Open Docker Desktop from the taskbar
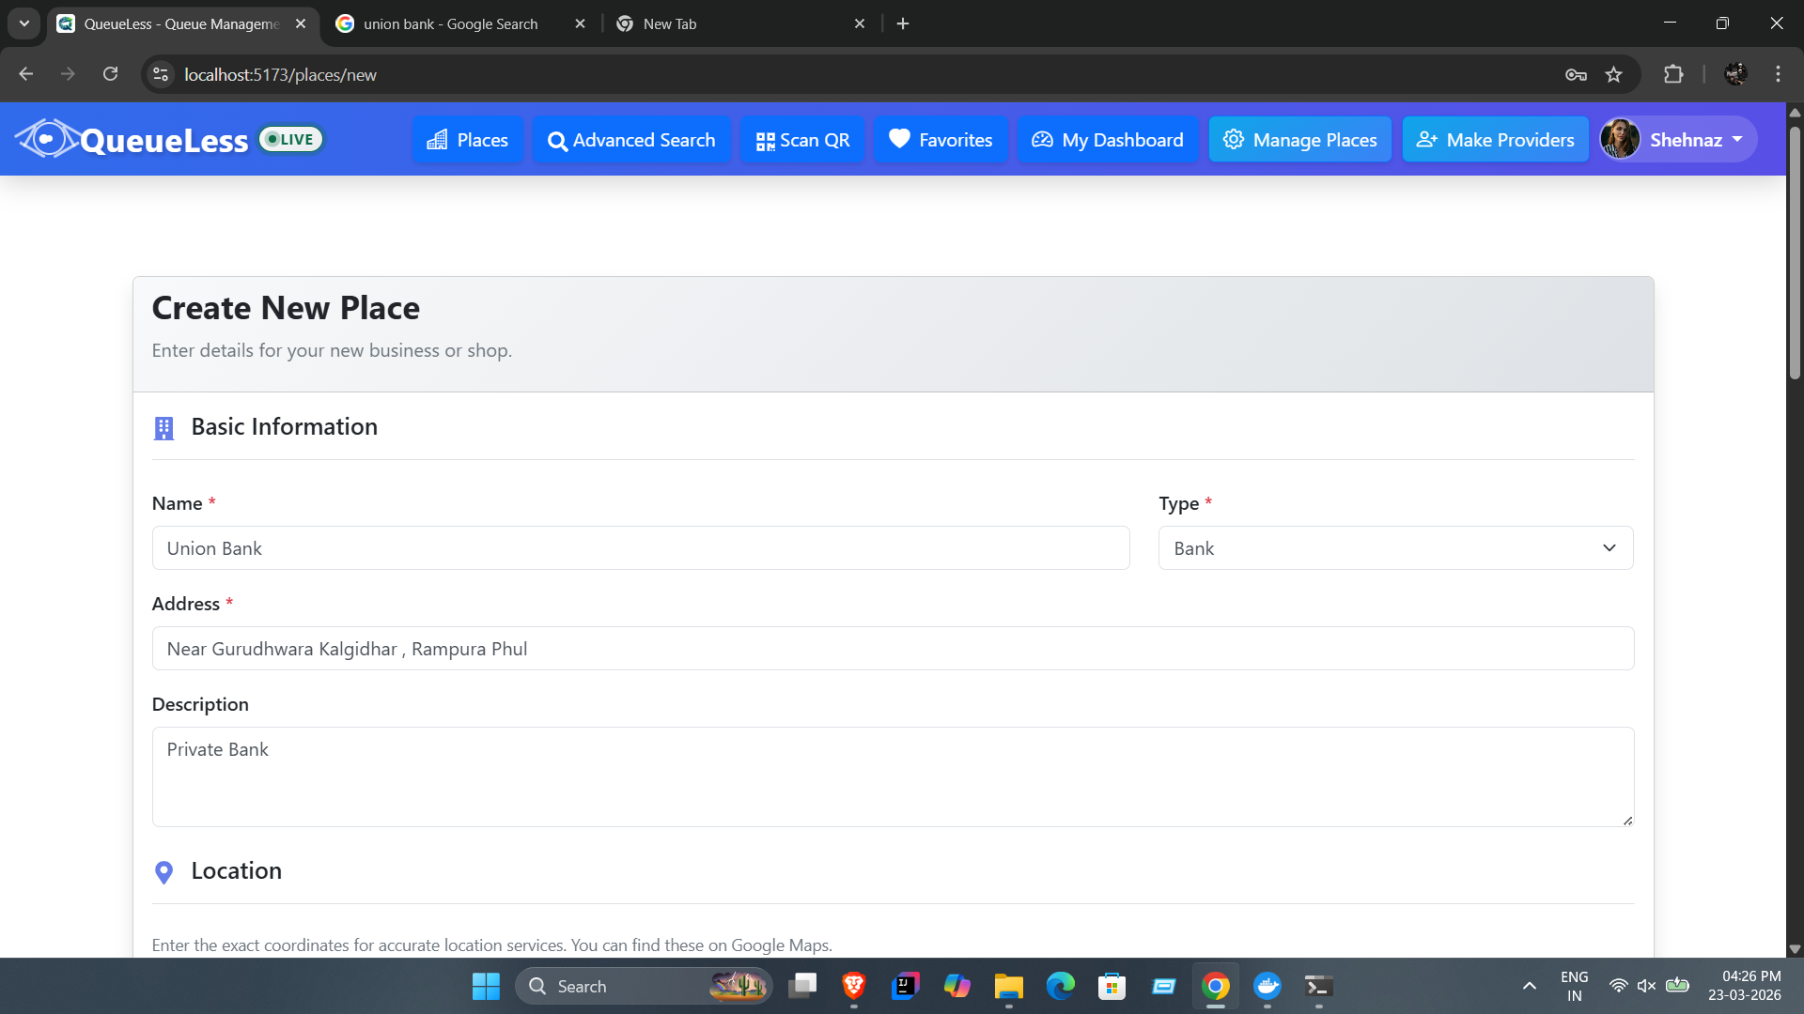 [x=1267, y=986]
